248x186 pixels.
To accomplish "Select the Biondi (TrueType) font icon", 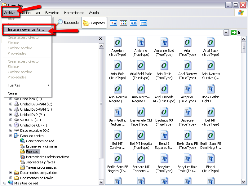I will click(x=210, y=158).
